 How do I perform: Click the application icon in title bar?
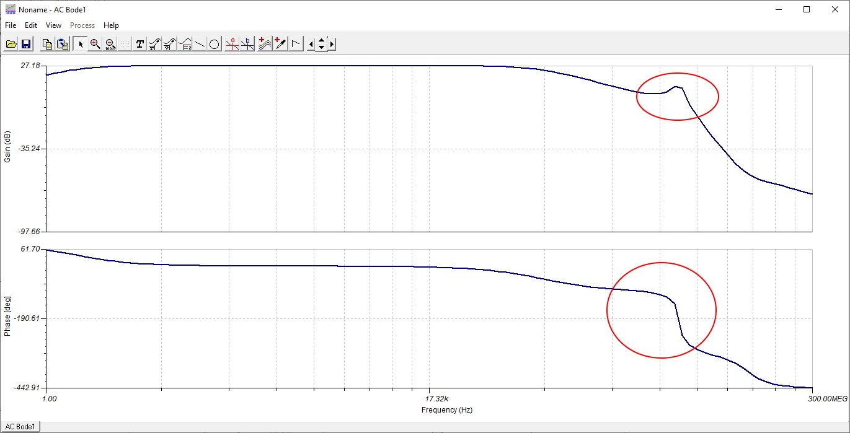[x=10, y=9]
